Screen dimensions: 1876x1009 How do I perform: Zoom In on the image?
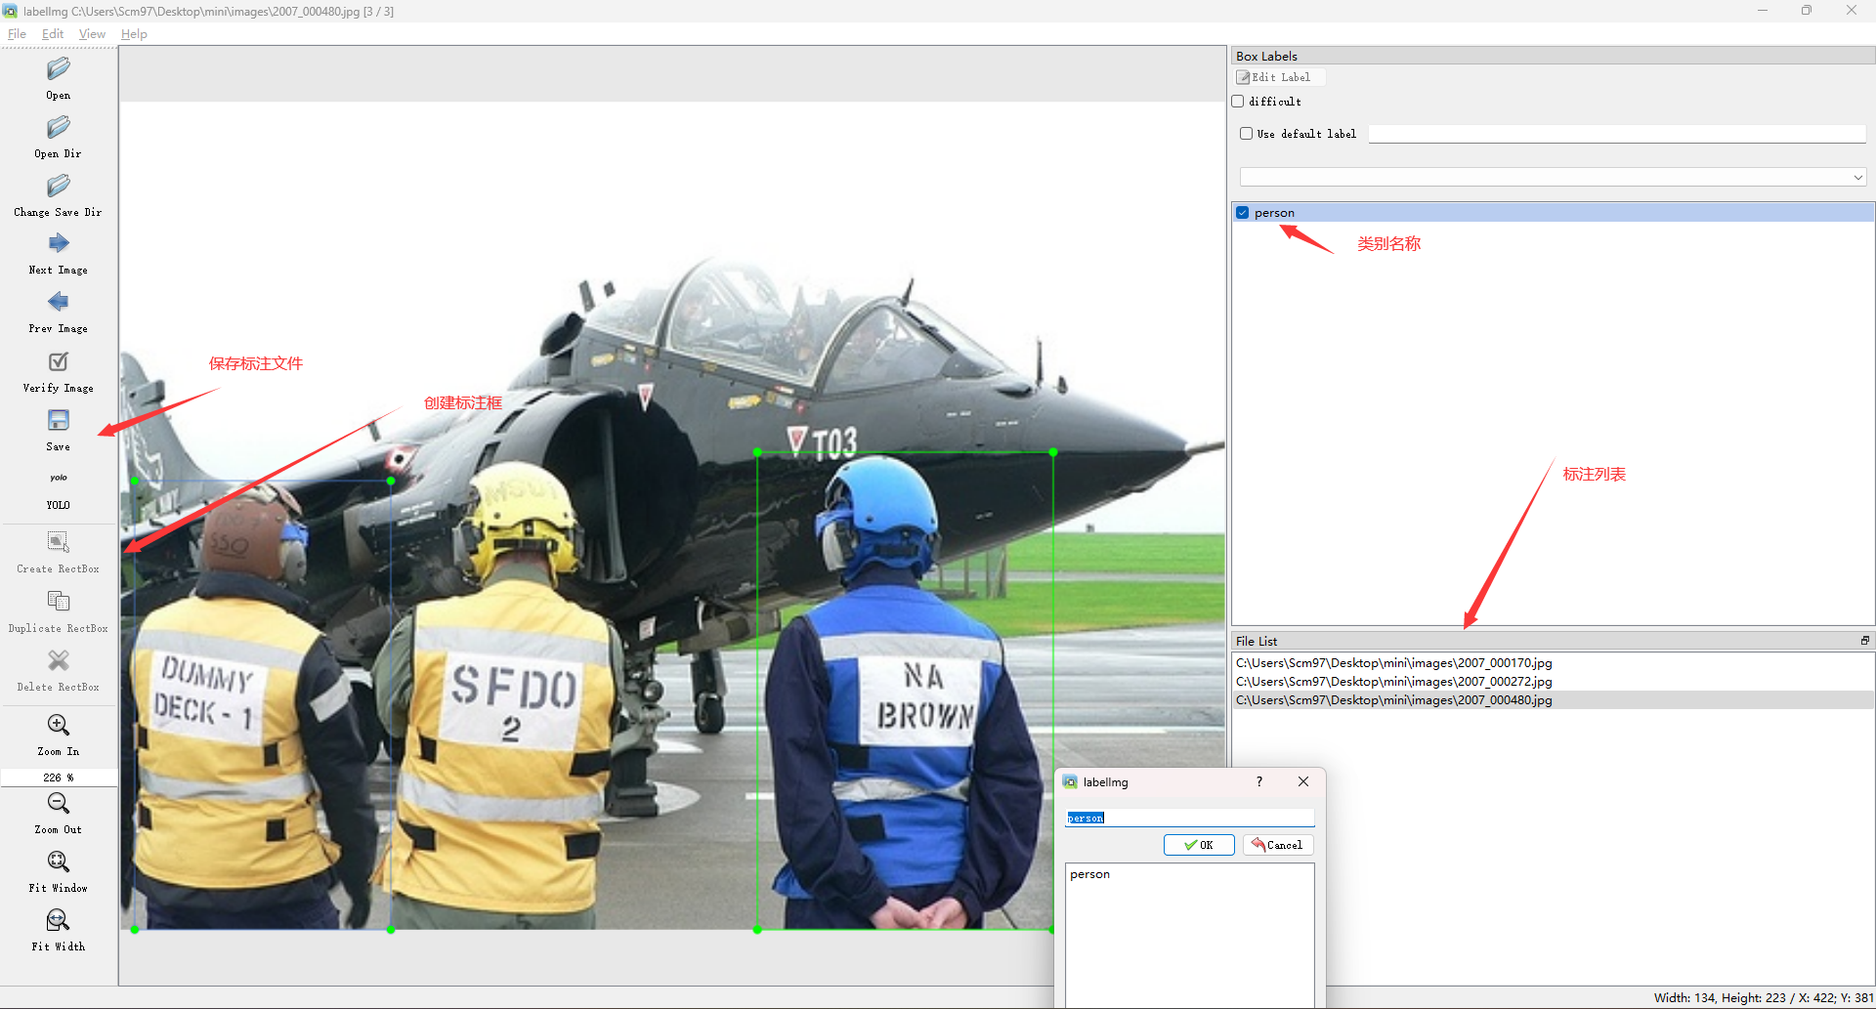click(59, 725)
